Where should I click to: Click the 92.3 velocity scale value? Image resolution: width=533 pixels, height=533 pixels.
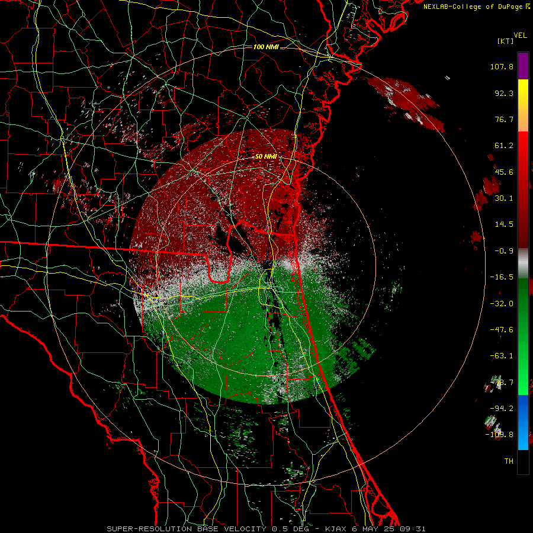coord(504,93)
